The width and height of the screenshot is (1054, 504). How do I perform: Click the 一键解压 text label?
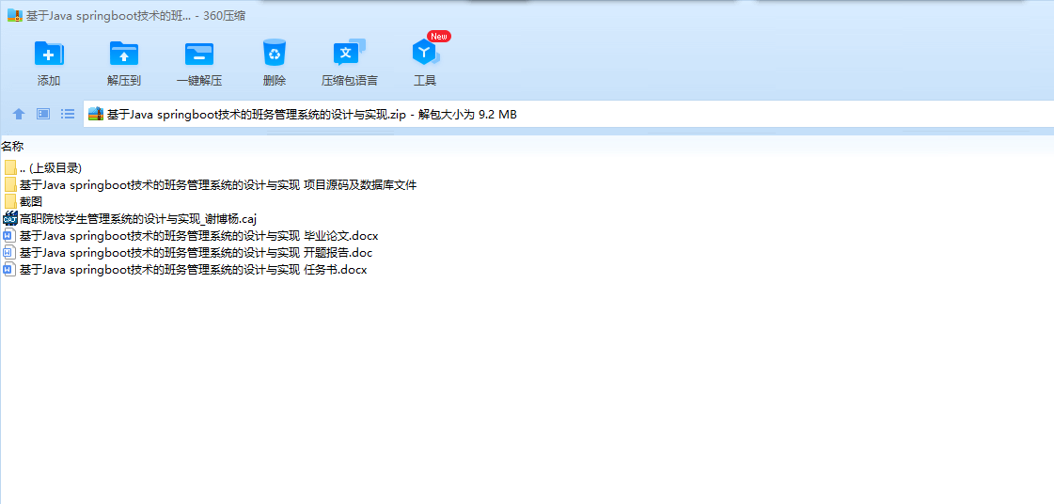pos(199,81)
